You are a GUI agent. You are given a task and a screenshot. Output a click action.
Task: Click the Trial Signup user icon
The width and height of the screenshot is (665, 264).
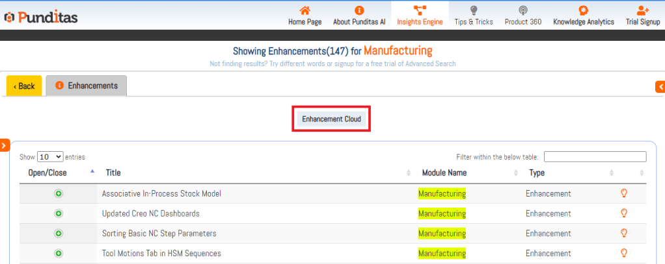[643, 10]
